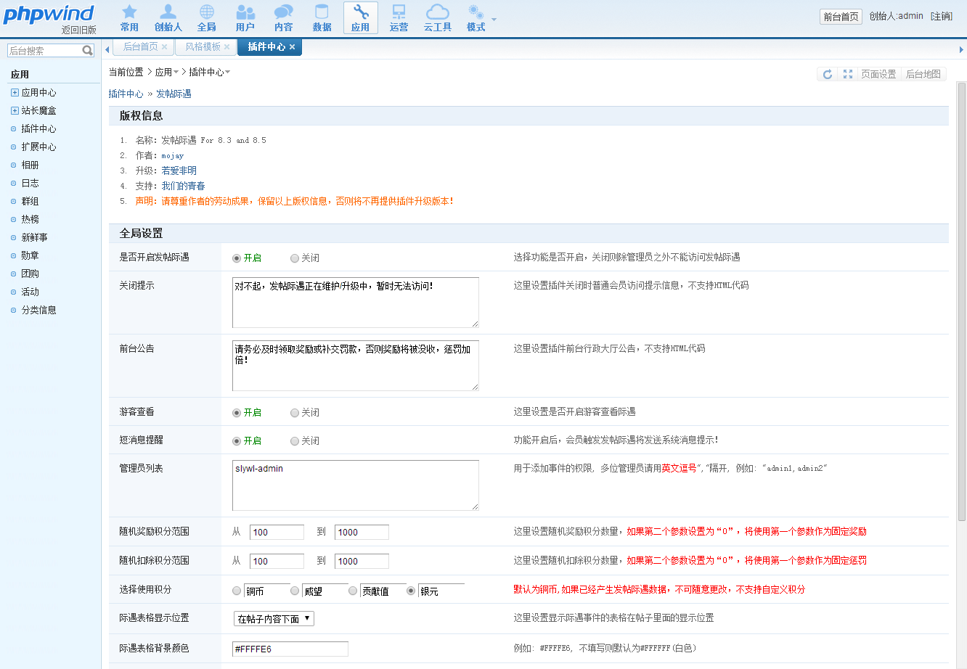
Task: Choose 铜币 credit type radio
Action: point(237,591)
